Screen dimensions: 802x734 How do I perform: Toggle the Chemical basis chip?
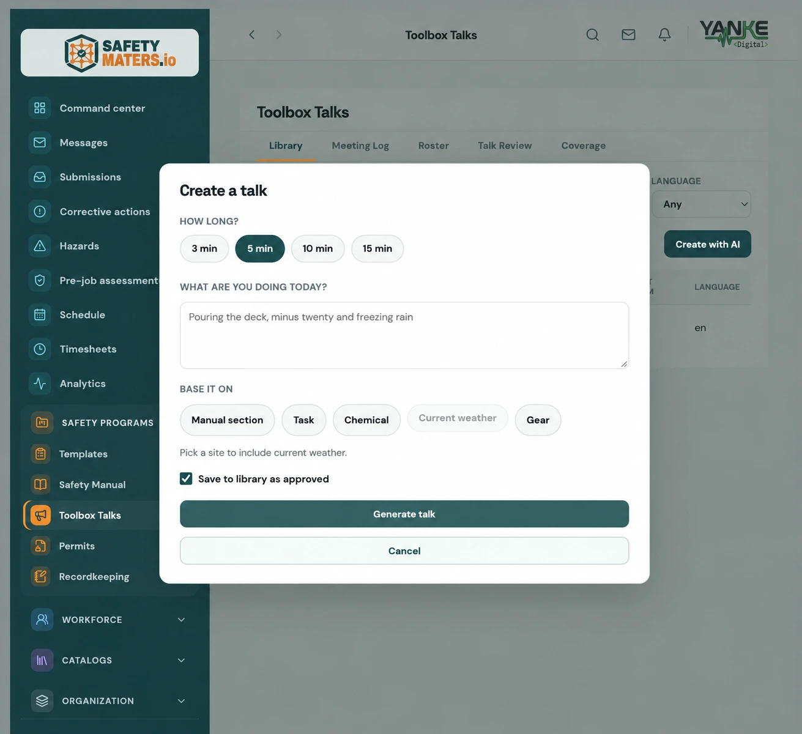click(366, 420)
